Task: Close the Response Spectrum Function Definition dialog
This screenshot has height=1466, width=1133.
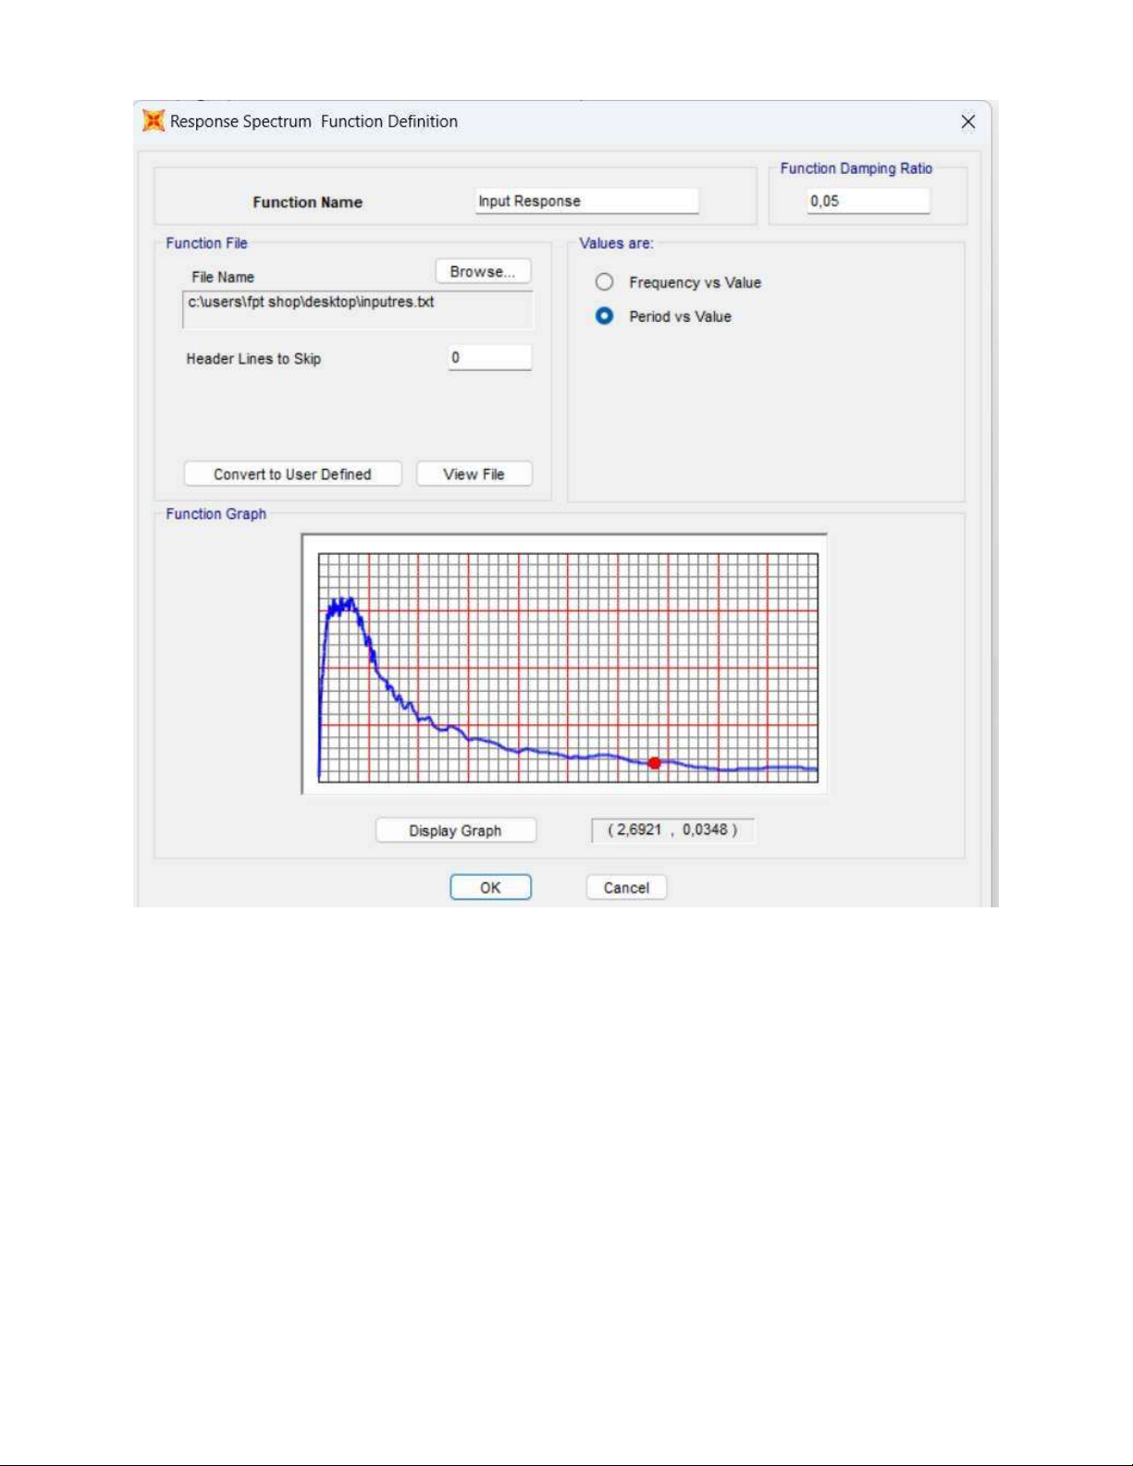Action: (967, 122)
